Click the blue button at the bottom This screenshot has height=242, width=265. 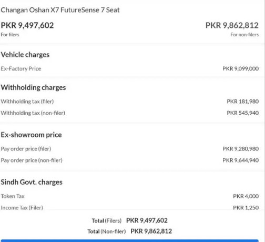pos(130,240)
